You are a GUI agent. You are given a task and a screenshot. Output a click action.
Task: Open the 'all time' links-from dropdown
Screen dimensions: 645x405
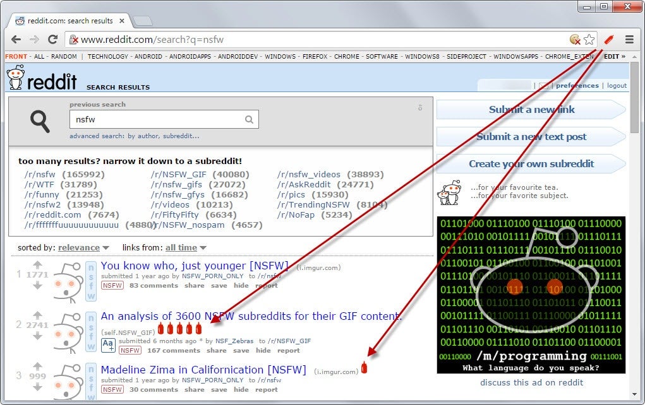pyautogui.click(x=186, y=248)
